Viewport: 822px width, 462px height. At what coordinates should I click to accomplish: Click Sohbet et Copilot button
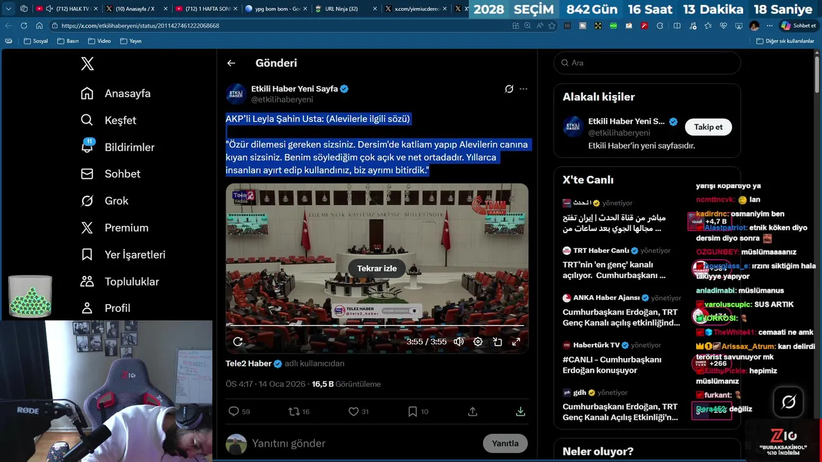(798, 26)
